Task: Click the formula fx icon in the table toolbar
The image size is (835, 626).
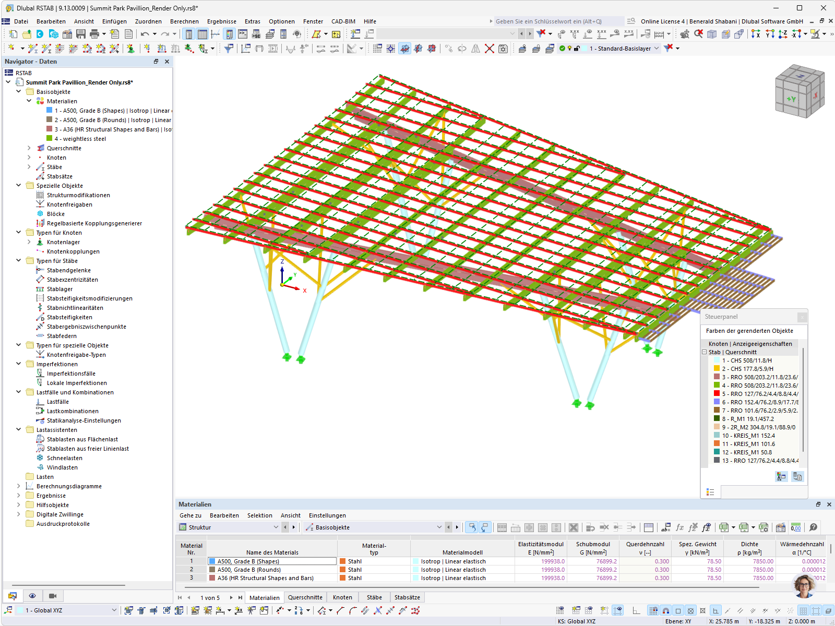Action: click(679, 527)
